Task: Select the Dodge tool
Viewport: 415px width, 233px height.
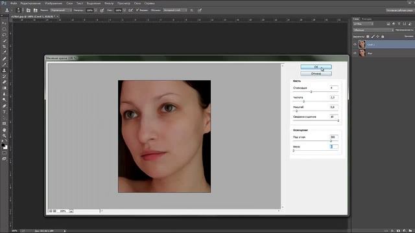Action: pos(5,100)
